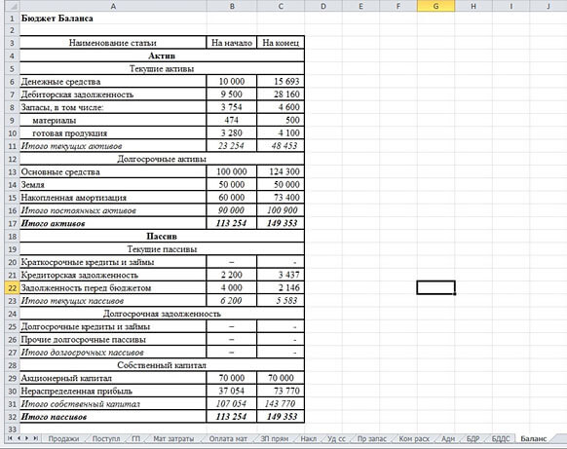Screen dimensions: 567x449
Task: Open the ГП sheet tab
Action: (x=136, y=438)
